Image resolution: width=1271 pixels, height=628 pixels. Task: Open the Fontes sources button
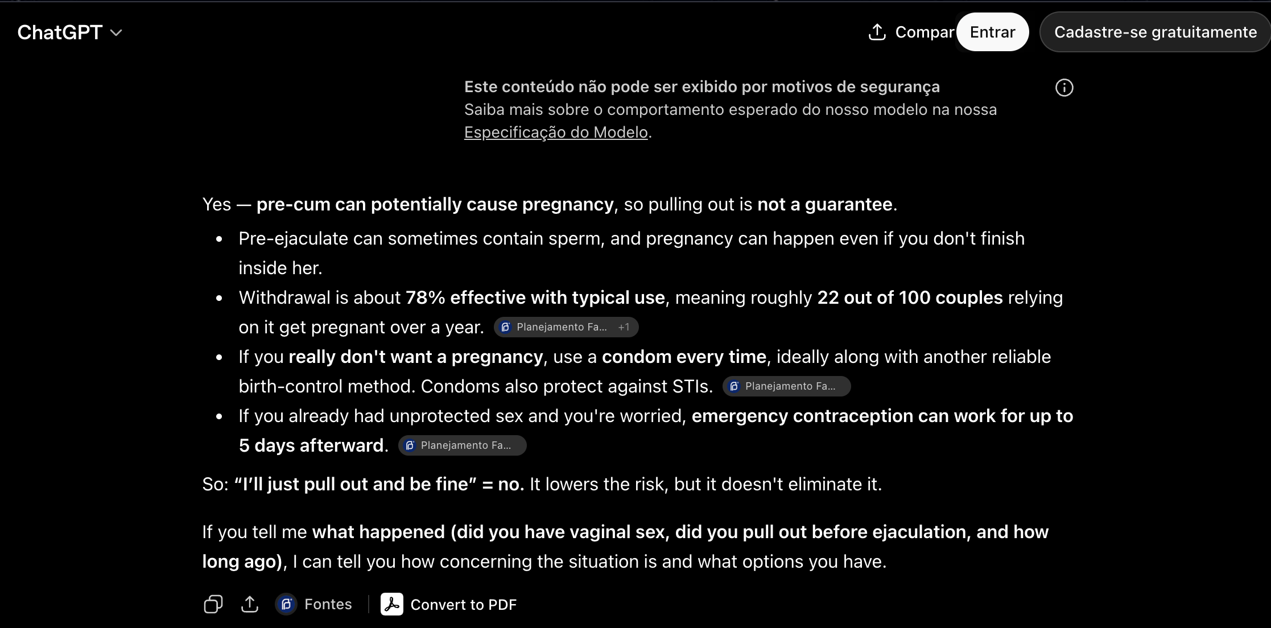tap(314, 604)
